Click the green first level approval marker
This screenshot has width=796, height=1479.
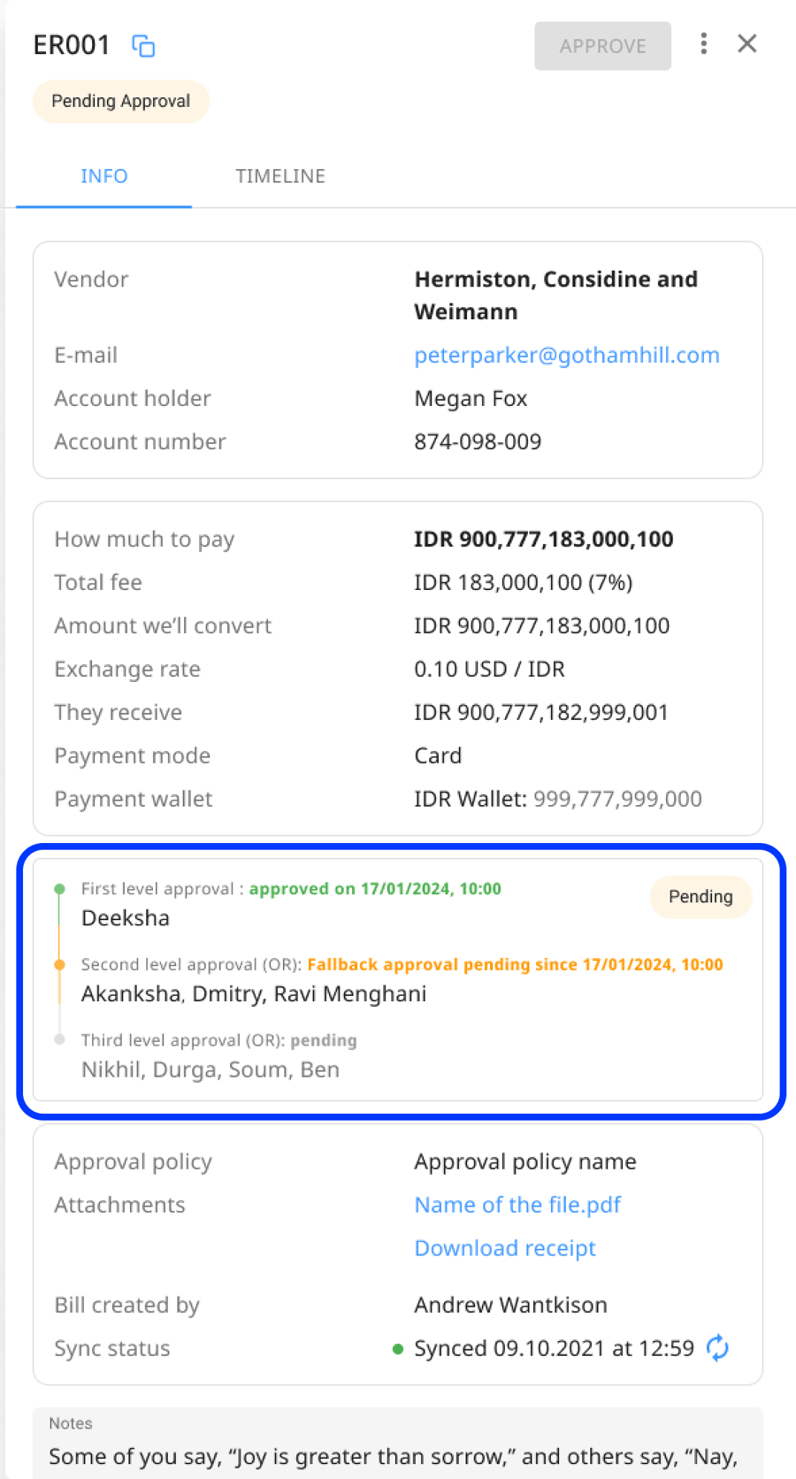59,889
